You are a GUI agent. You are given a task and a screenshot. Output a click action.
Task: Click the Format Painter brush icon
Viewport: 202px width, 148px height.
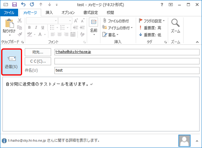coord(19,34)
